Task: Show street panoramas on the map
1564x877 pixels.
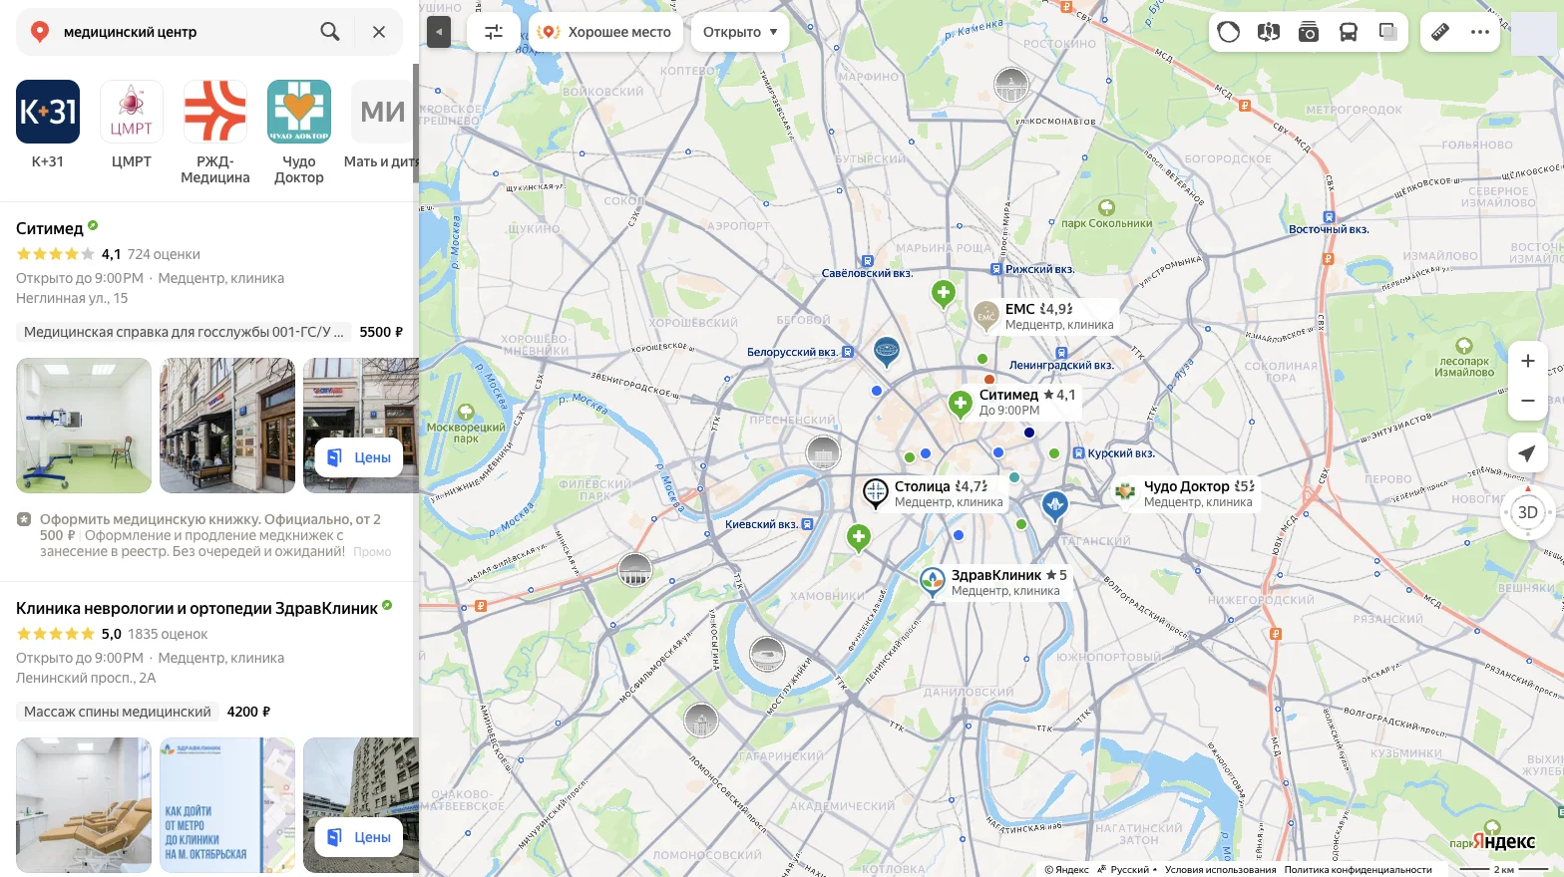Action: (x=1269, y=32)
